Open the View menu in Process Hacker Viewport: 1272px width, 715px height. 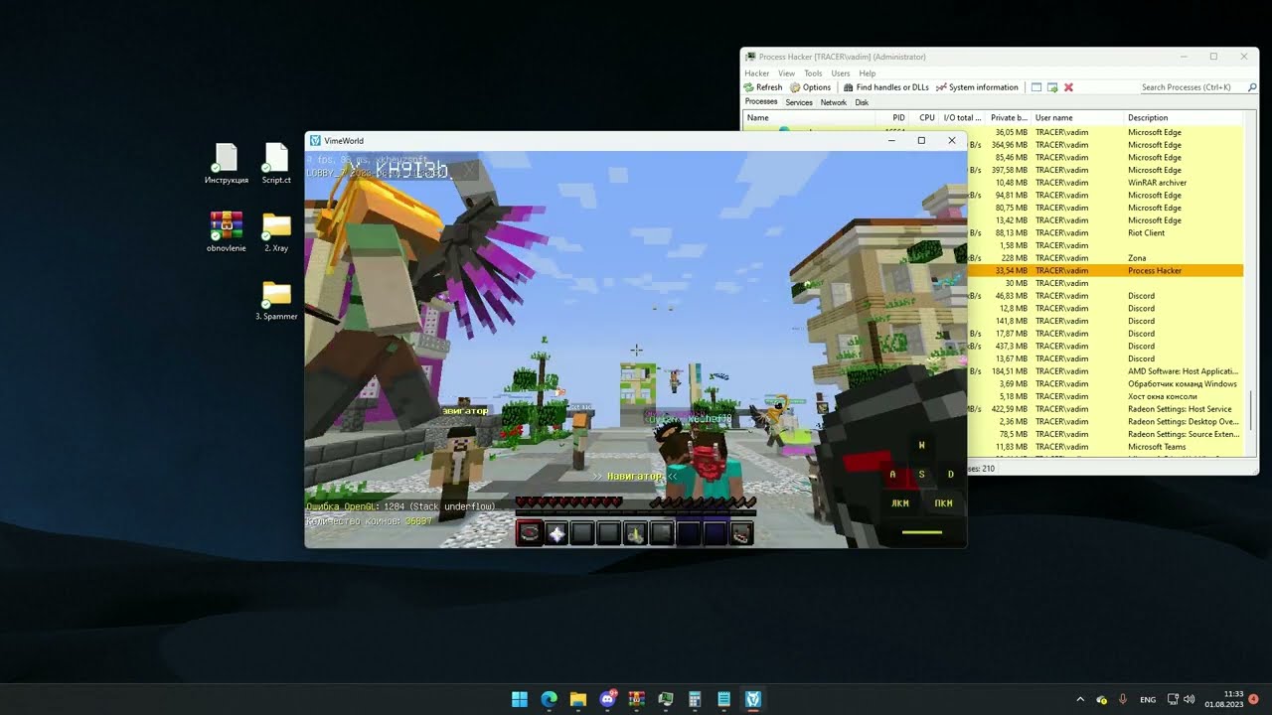786,73
